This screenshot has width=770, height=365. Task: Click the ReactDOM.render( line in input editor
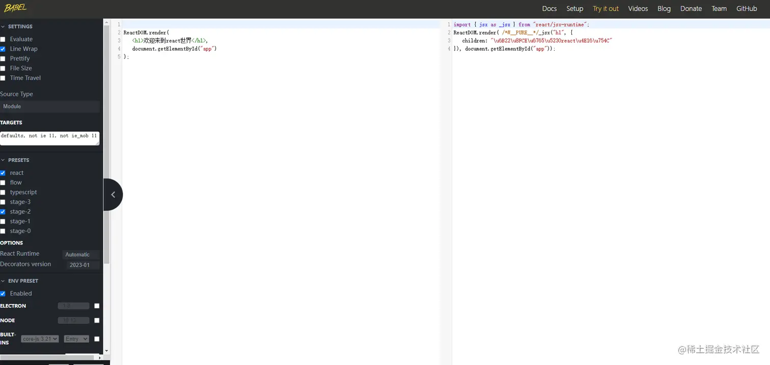click(x=146, y=33)
